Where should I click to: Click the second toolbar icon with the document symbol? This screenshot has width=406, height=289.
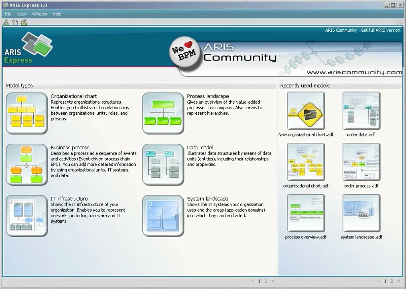[15, 22]
